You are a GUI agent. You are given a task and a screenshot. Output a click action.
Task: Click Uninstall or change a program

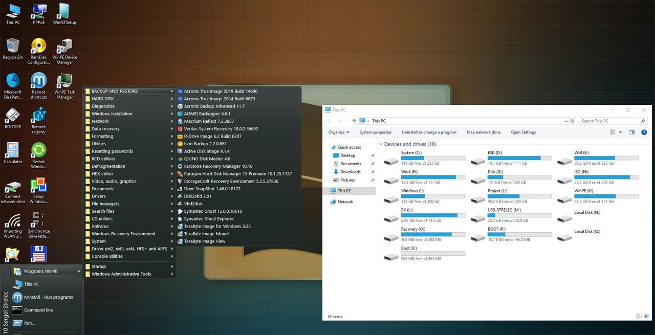429,132
